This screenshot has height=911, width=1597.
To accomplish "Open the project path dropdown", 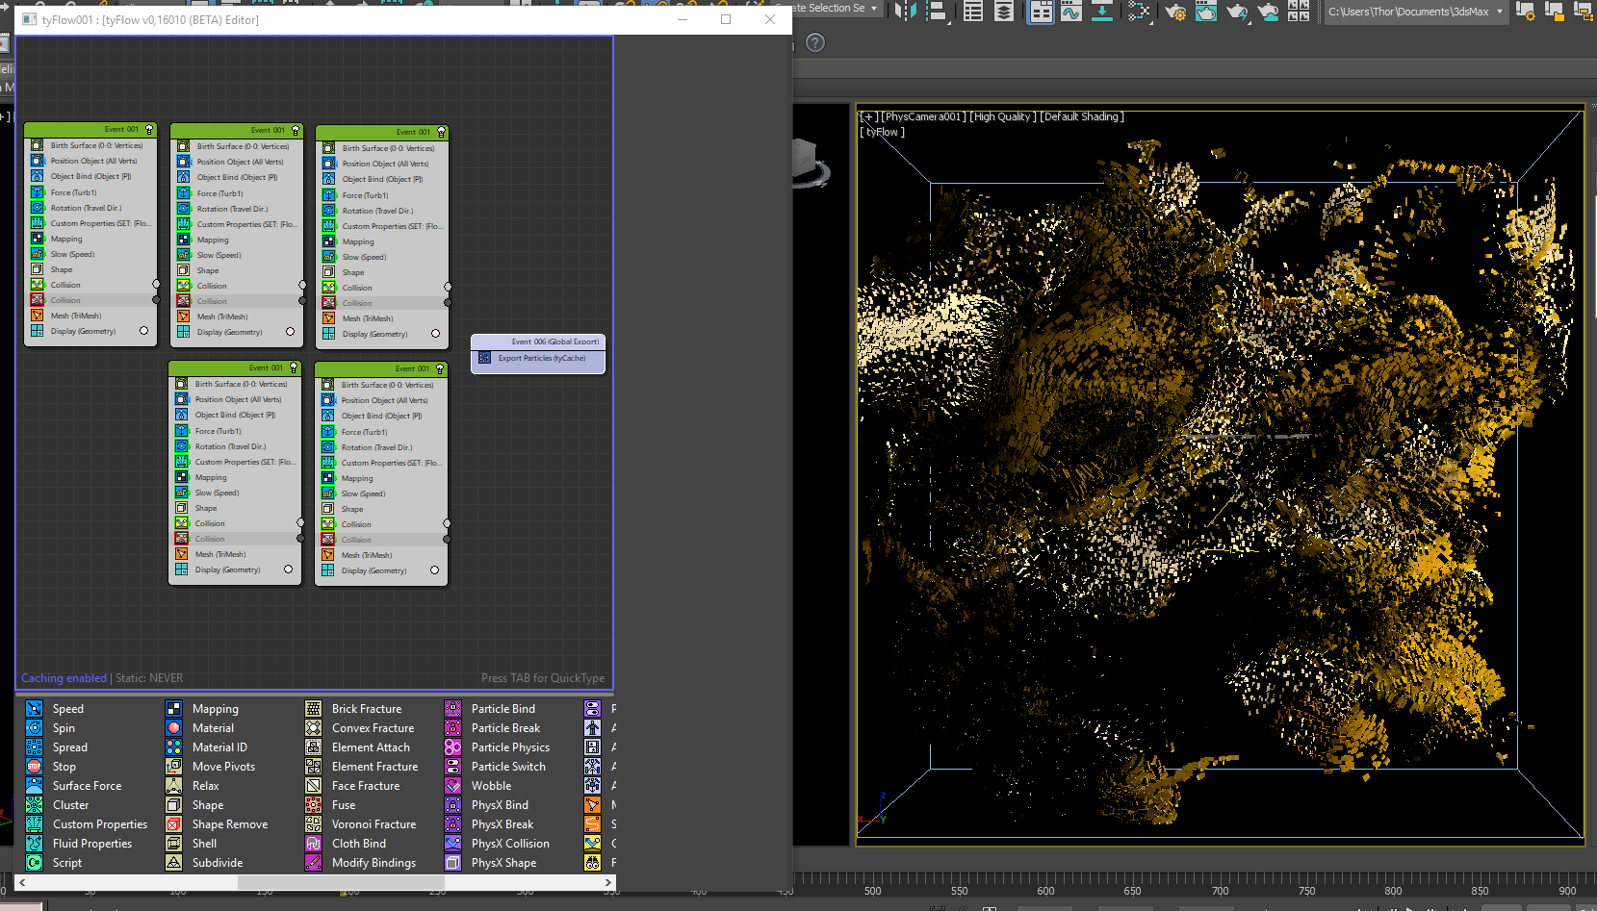I will (x=1499, y=12).
